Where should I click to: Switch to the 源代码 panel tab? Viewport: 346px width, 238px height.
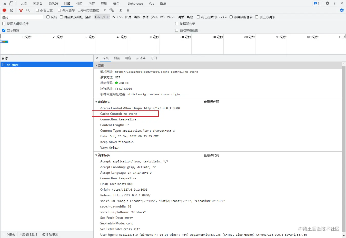coord(53,3)
